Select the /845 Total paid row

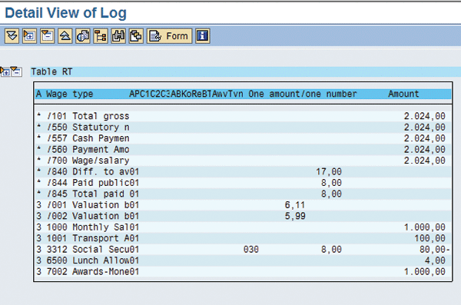(243, 194)
